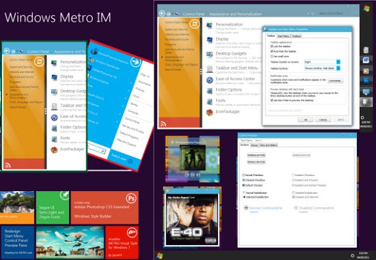Open the Display icon in the large Control Panel window

[209, 40]
